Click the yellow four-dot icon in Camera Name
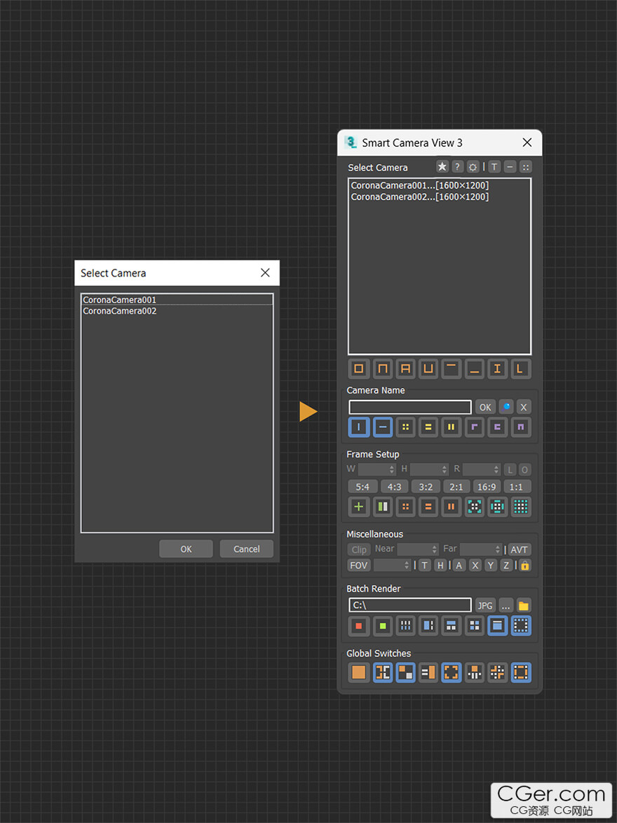Image resolution: width=617 pixels, height=823 pixels. 405,427
